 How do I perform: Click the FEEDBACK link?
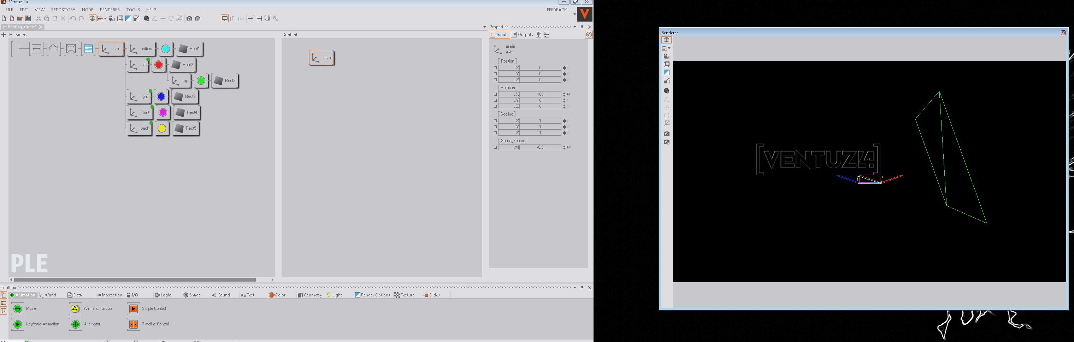(556, 10)
